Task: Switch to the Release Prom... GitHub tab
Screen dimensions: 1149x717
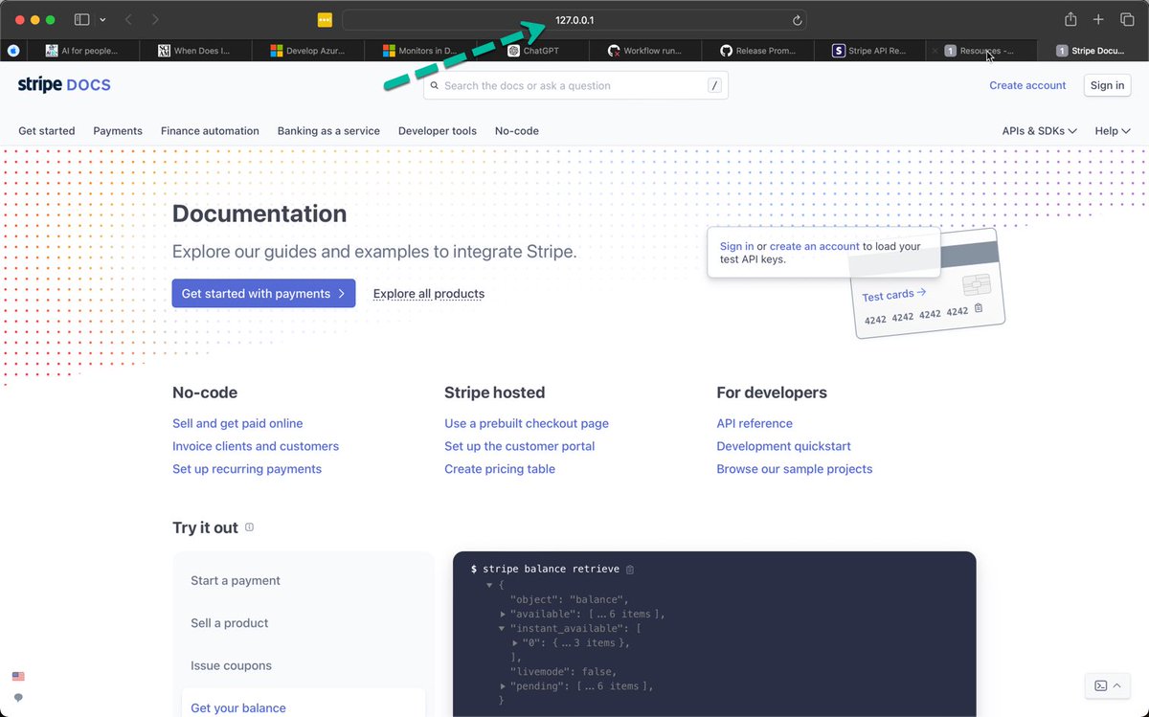Action: coord(757,51)
